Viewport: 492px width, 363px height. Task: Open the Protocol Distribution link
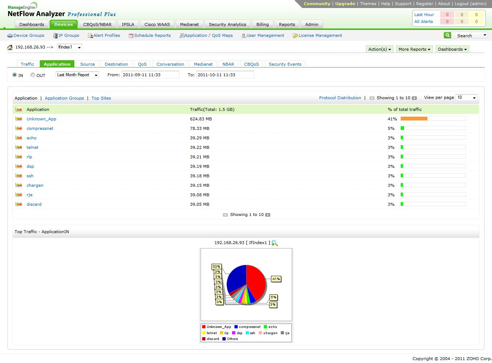[x=340, y=98]
